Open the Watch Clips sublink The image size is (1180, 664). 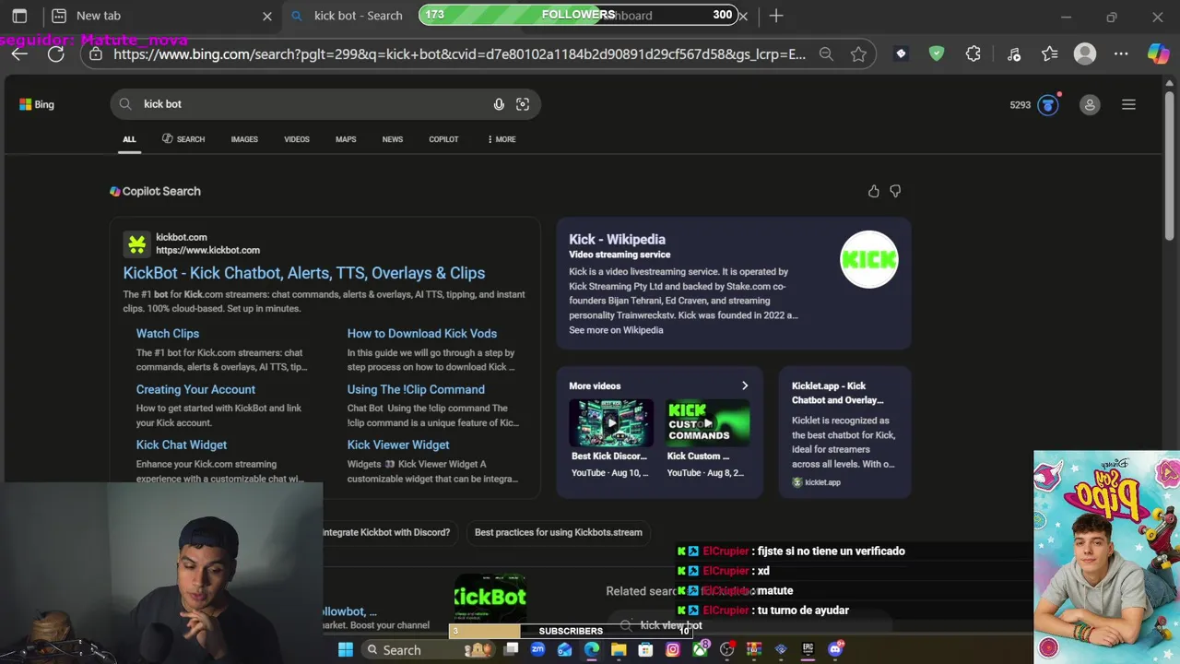point(168,334)
